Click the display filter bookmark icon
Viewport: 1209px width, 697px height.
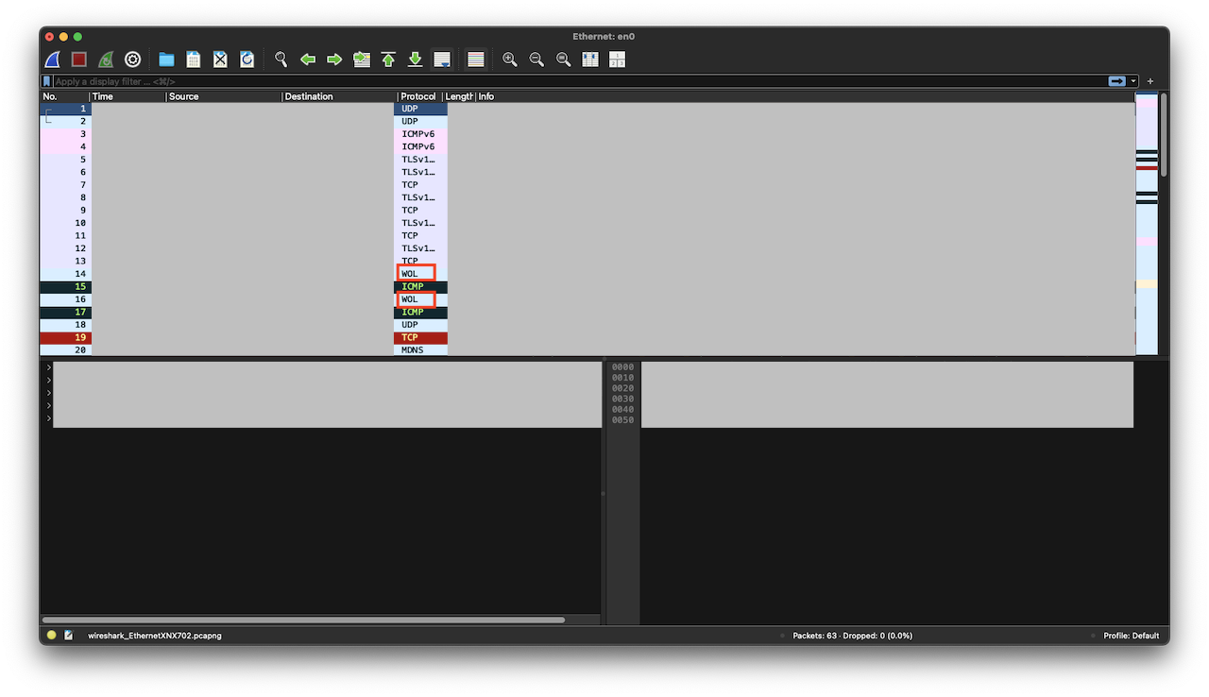click(x=47, y=81)
